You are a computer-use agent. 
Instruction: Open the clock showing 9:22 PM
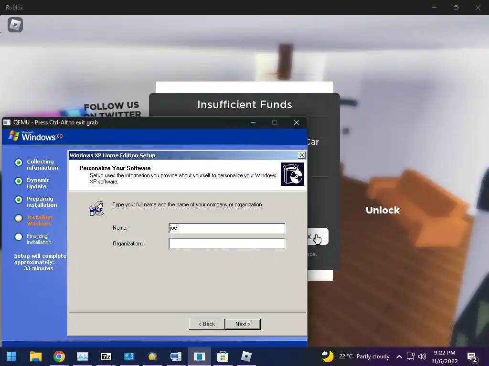coord(445,357)
